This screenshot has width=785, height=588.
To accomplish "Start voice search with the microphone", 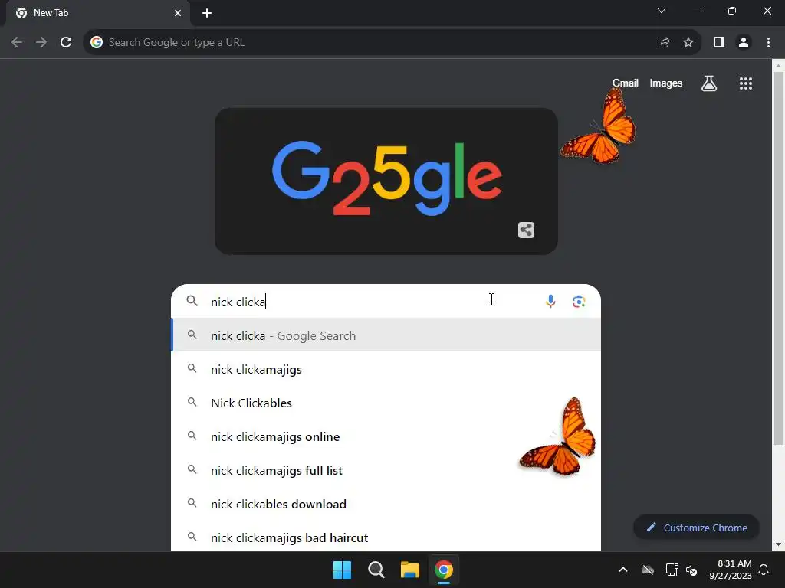I will pyautogui.click(x=550, y=301).
